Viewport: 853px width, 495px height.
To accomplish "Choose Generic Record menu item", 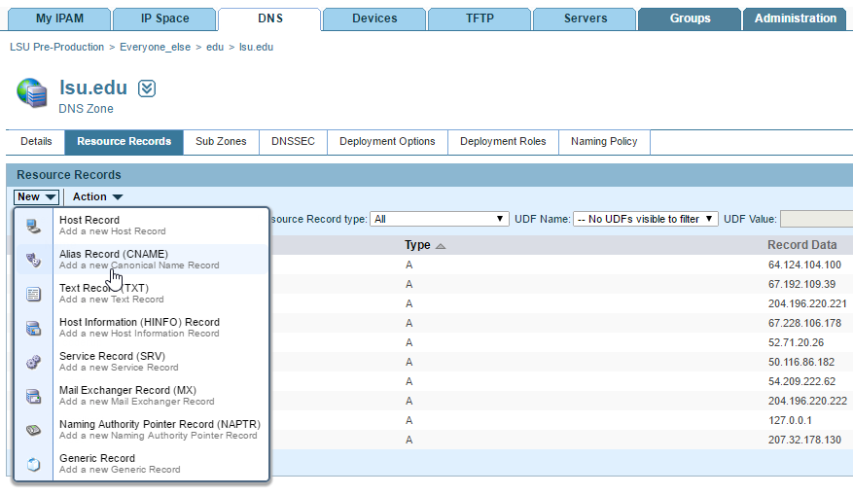I will click(x=141, y=464).
